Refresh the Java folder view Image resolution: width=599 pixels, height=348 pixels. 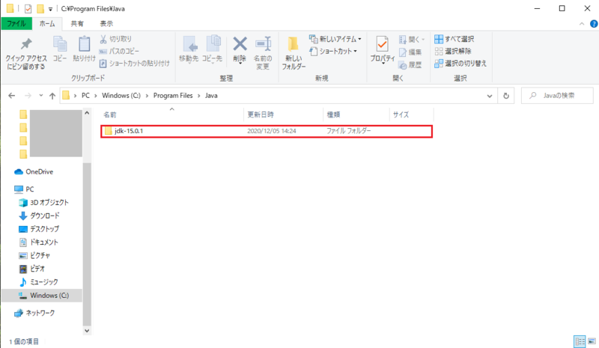pos(506,96)
